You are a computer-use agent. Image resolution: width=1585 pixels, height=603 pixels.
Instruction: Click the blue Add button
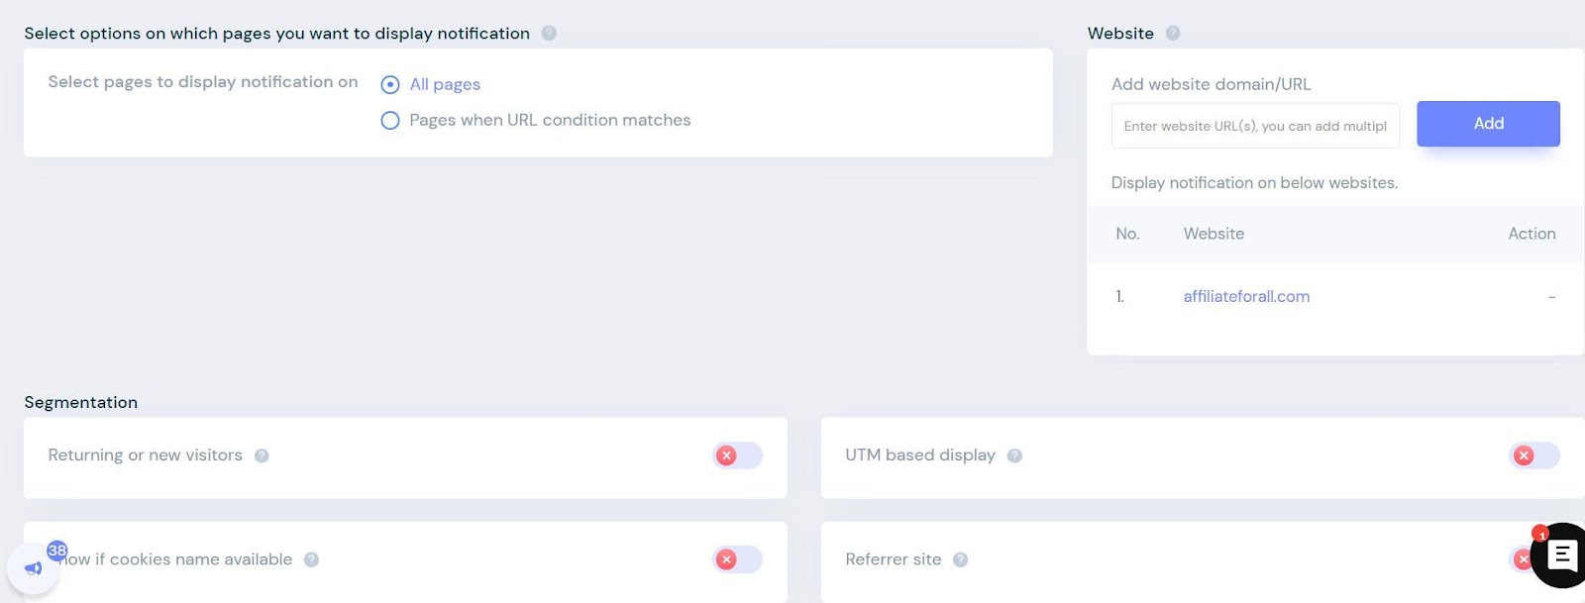[1488, 124]
